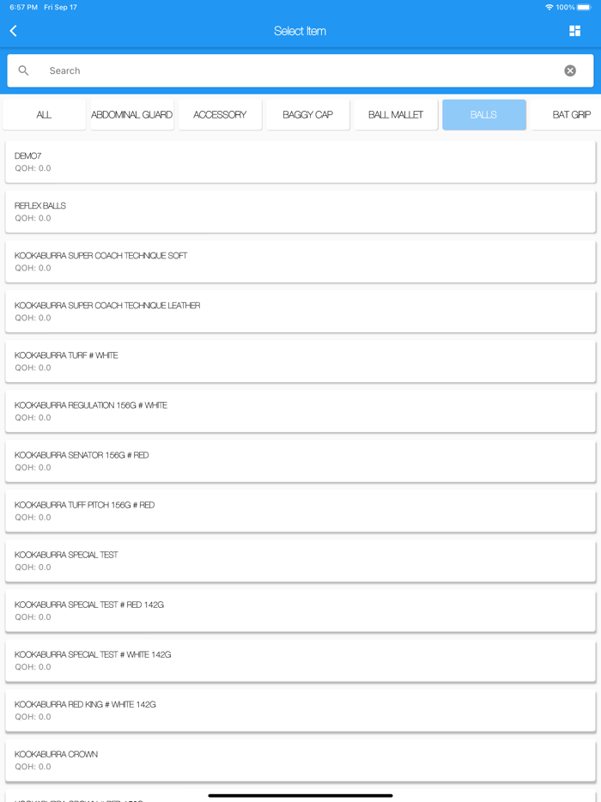
Task: Select the BAT GRIP category tab
Action: pyautogui.click(x=566, y=114)
